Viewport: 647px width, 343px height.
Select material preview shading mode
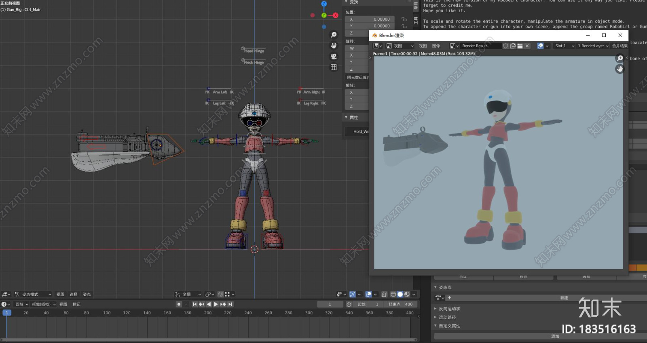pyautogui.click(x=407, y=295)
